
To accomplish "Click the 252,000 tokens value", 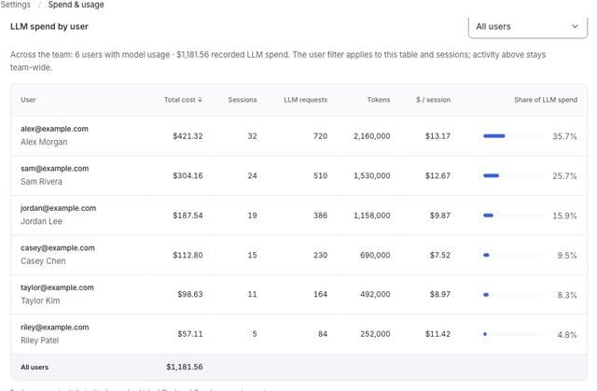I will tap(375, 334).
